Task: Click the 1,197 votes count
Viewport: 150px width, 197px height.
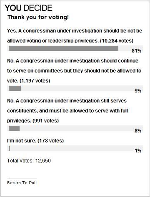Action: 35,81
